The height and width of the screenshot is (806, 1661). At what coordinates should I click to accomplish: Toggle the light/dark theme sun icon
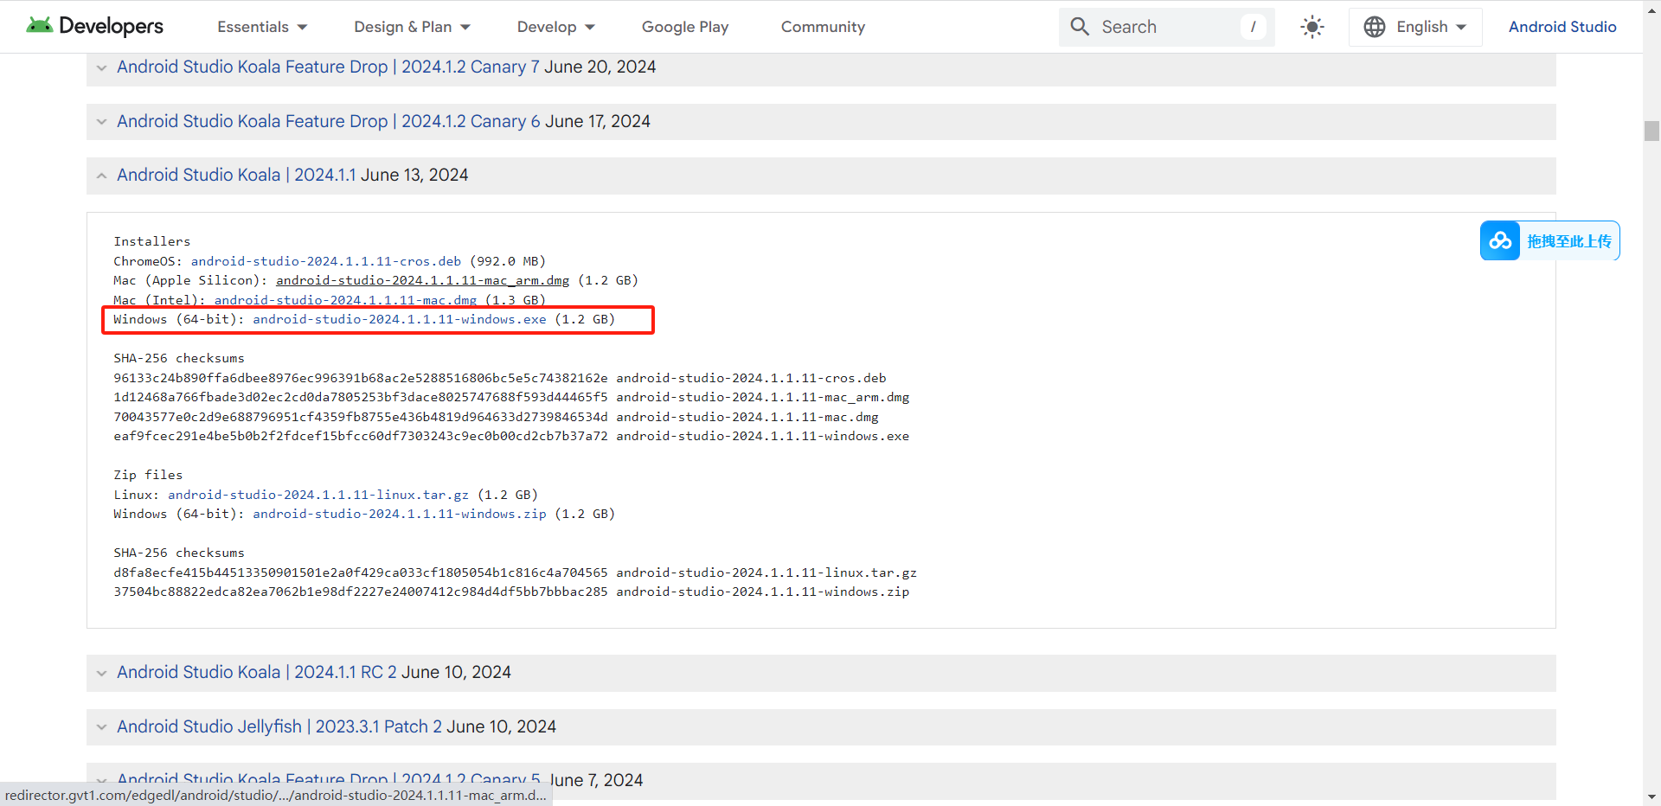click(1312, 27)
